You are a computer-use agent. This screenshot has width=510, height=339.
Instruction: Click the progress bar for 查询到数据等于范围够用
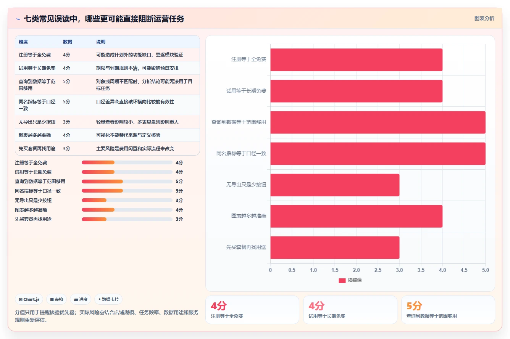(x=127, y=181)
